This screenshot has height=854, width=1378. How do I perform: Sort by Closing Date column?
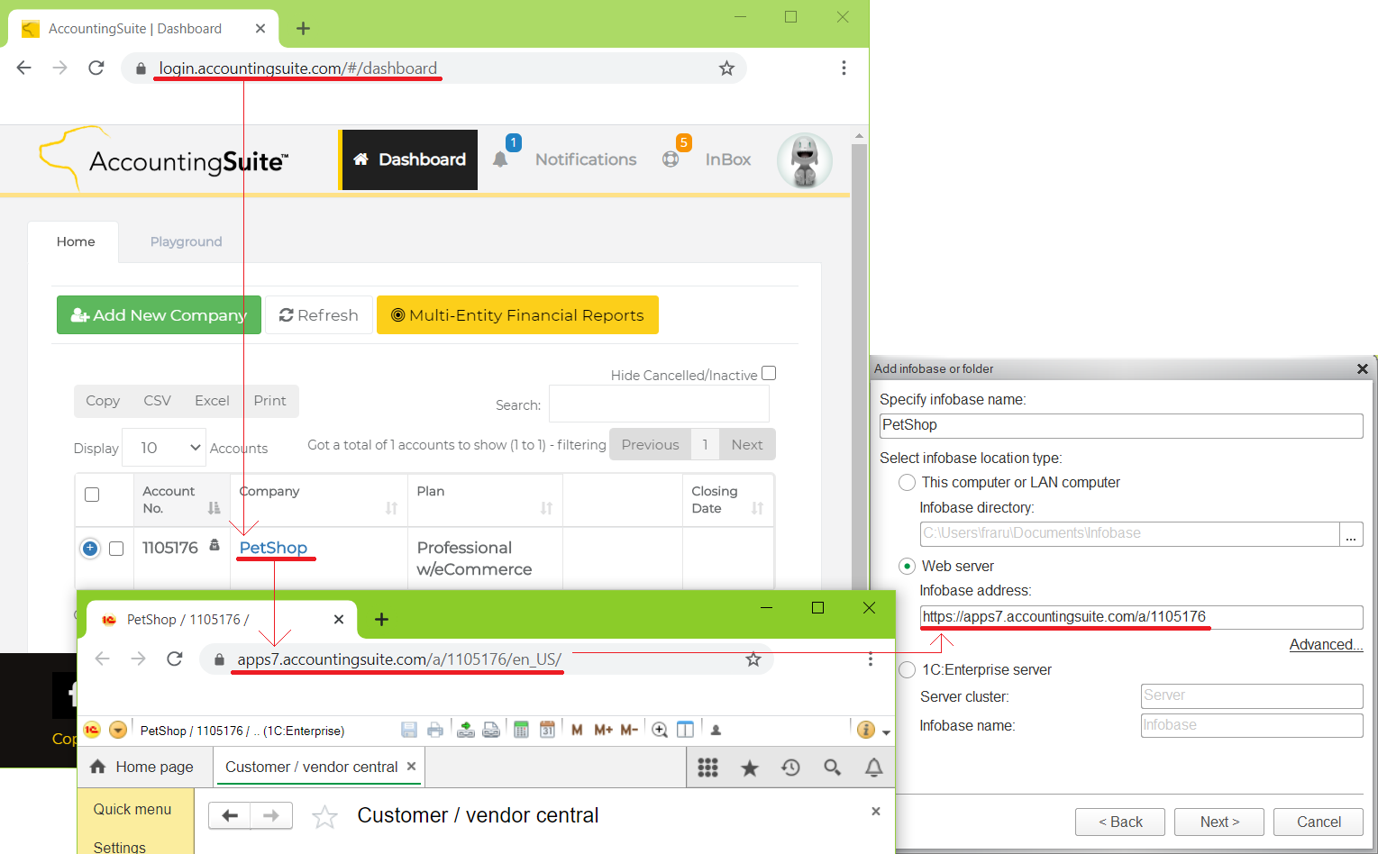[x=727, y=500]
